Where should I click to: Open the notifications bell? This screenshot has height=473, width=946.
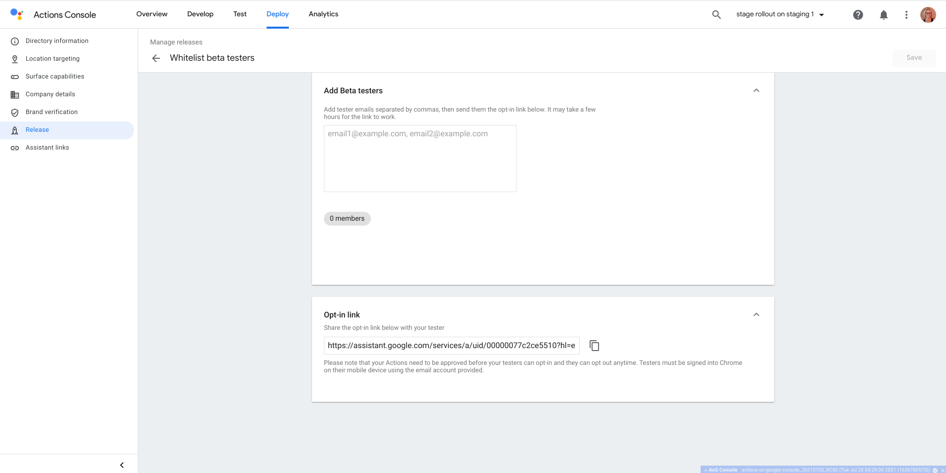tap(883, 15)
